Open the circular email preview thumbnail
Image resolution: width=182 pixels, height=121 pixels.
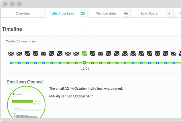click(26, 102)
